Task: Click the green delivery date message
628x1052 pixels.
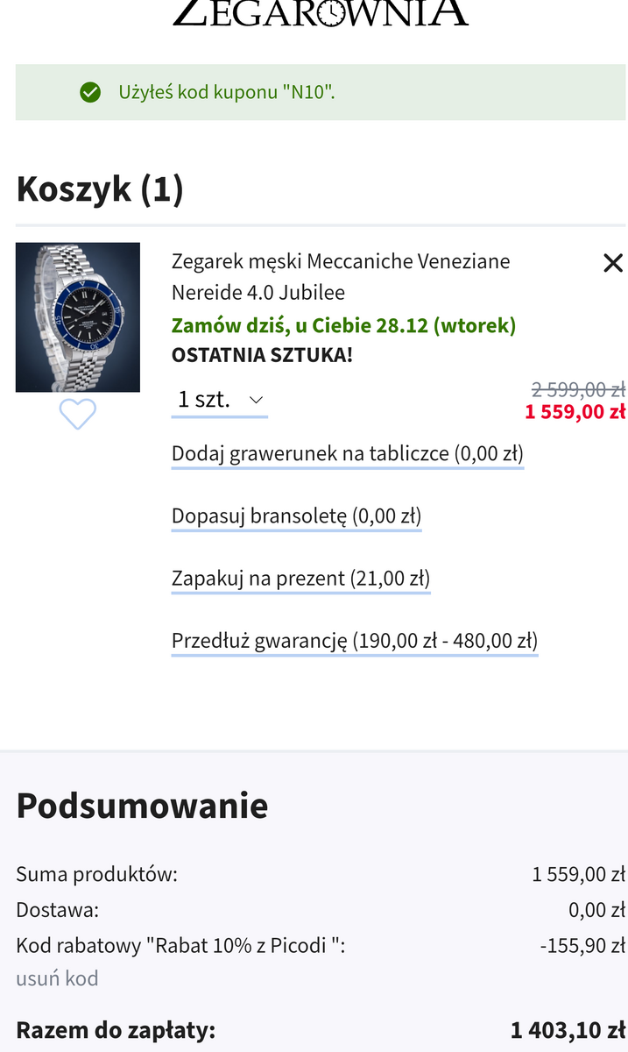Action: click(x=343, y=325)
